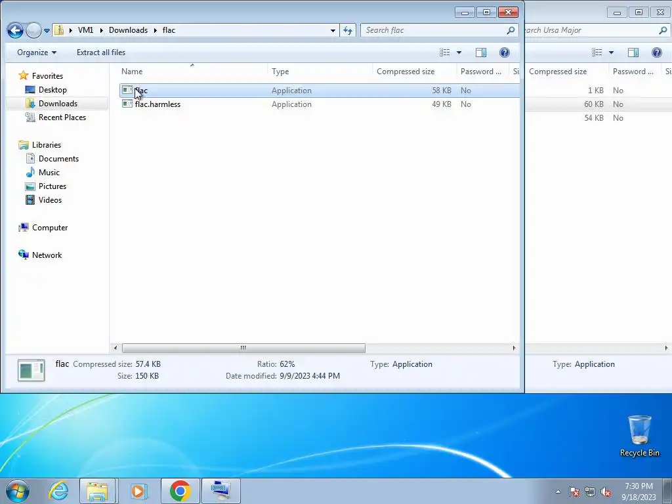This screenshot has height=504, width=672.
Task: Change view icon in flac window
Action: pos(445,52)
